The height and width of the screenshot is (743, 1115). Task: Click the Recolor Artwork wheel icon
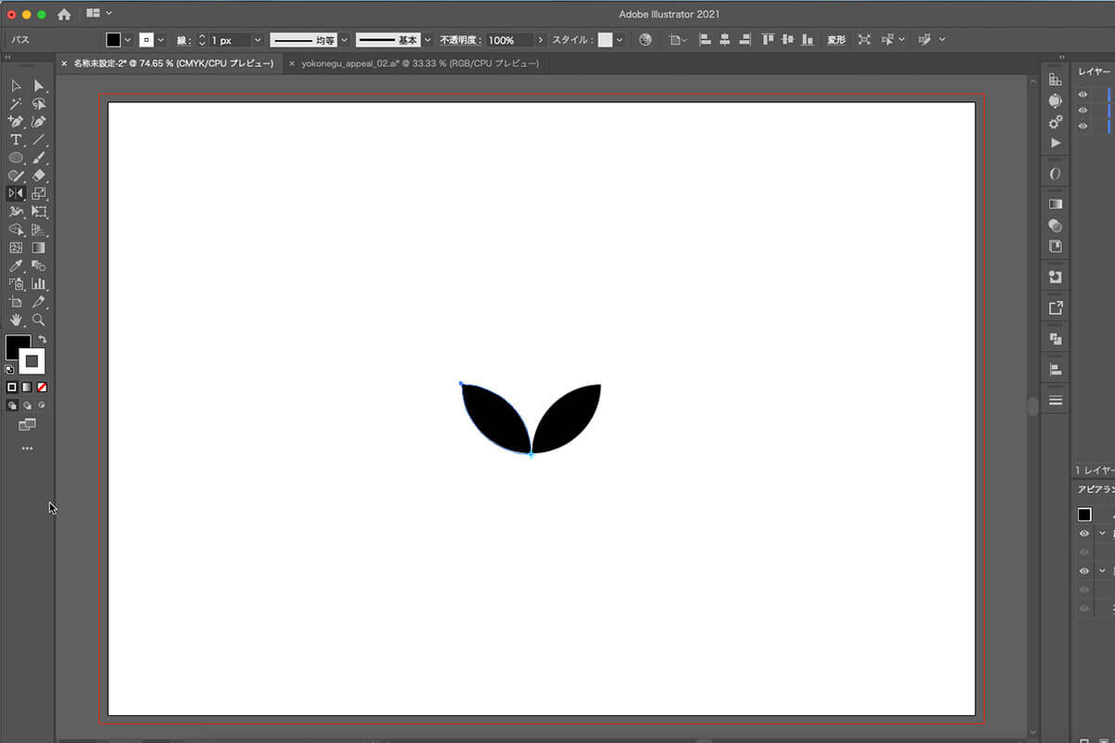coord(645,40)
